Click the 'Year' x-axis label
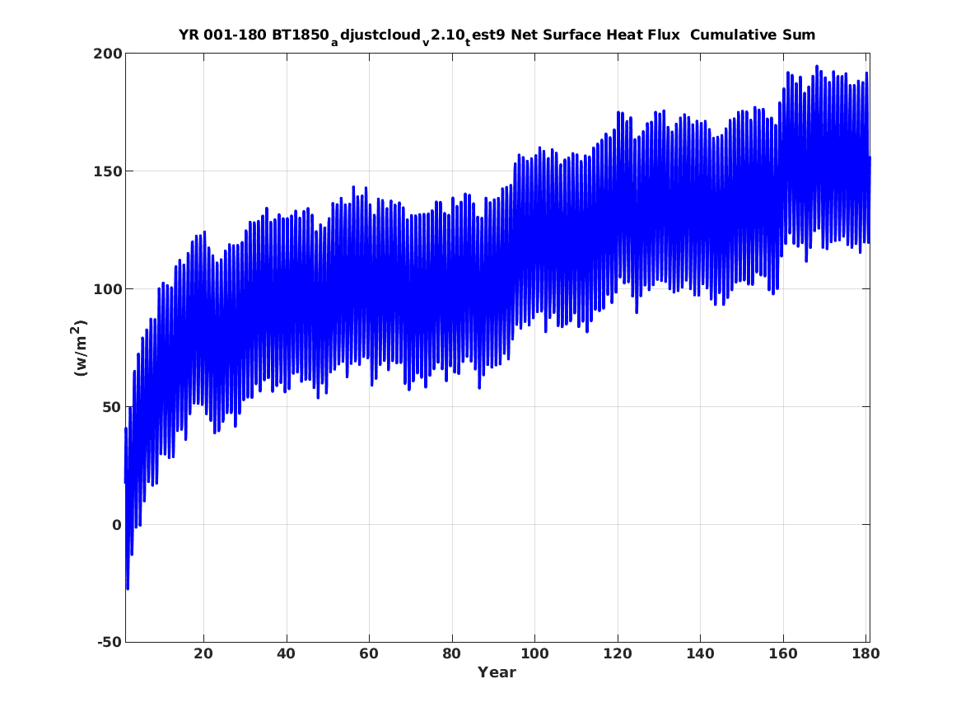 (497, 672)
